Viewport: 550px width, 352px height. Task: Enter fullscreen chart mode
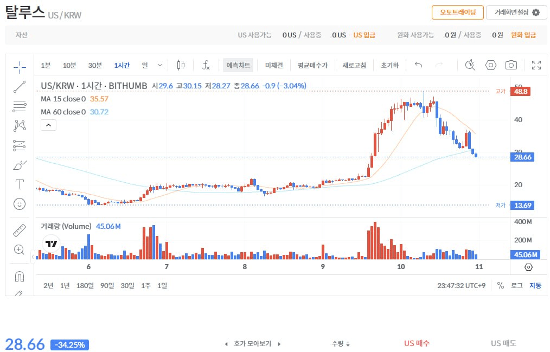pos(536,65)
